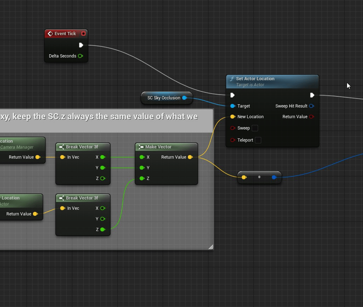
Task: Click the Return Value pin on Make Vector
Action: pos(190,157)
